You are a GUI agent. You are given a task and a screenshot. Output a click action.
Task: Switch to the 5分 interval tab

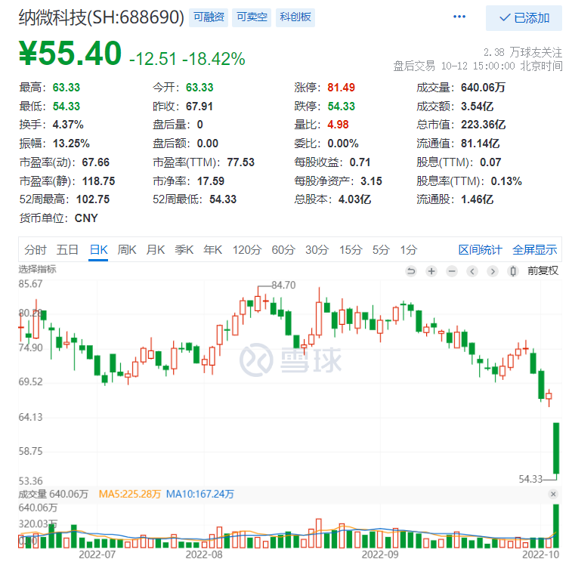point(381,250)
